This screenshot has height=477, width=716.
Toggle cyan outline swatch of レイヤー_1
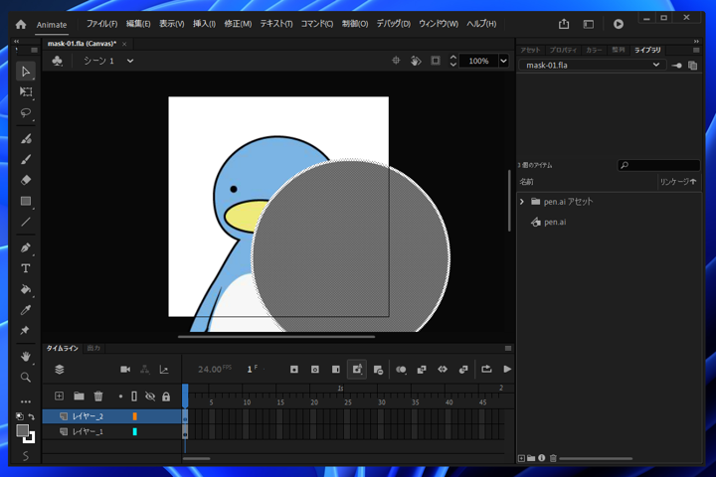tap(134, 431)
